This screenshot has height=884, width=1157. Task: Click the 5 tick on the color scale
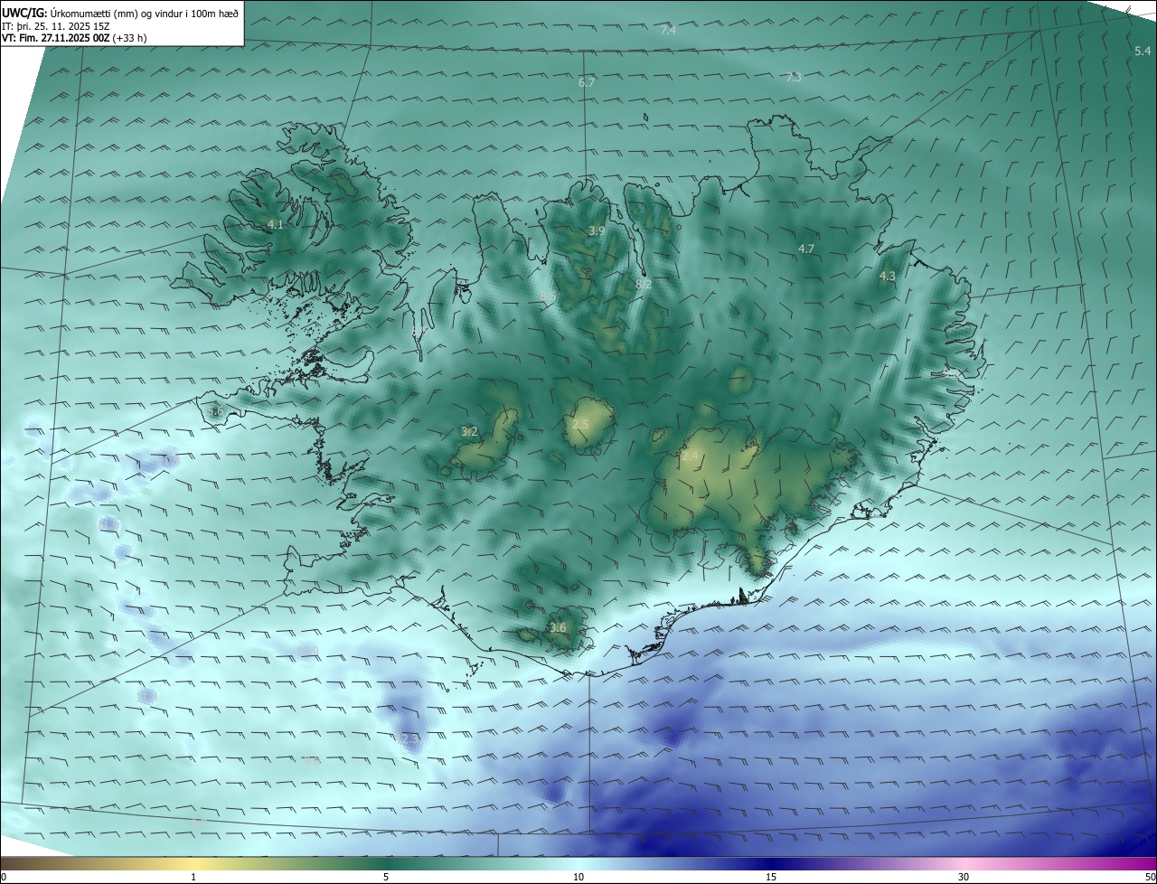pos(386,877)
